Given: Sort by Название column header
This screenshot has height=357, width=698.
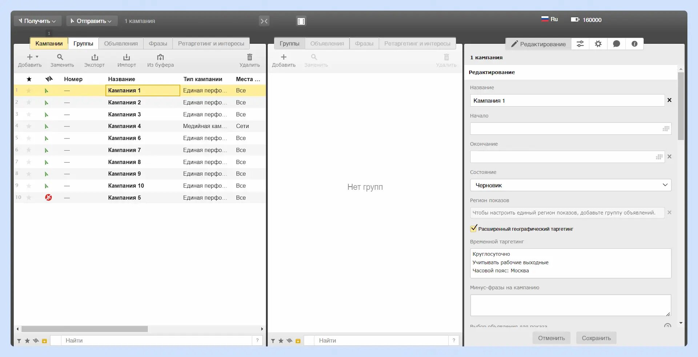Looking at the screenshot, I should [122, 79].
